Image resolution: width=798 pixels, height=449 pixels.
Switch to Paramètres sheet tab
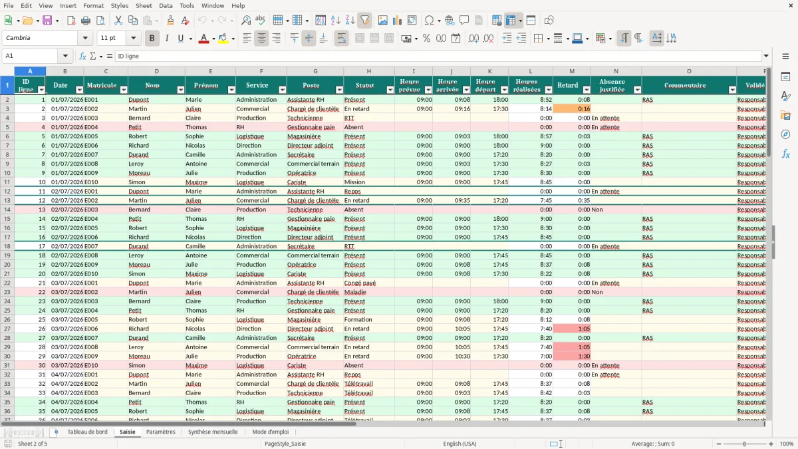point(161,432)
